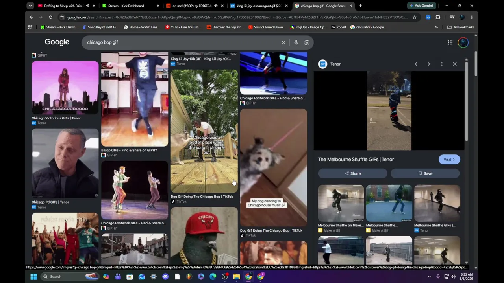Image resolution: width=504 pixels, height=283 pixels.
Task: Mute the on me! (#BOP) SoundCloud tab
Action: click(x=216, y=6)
